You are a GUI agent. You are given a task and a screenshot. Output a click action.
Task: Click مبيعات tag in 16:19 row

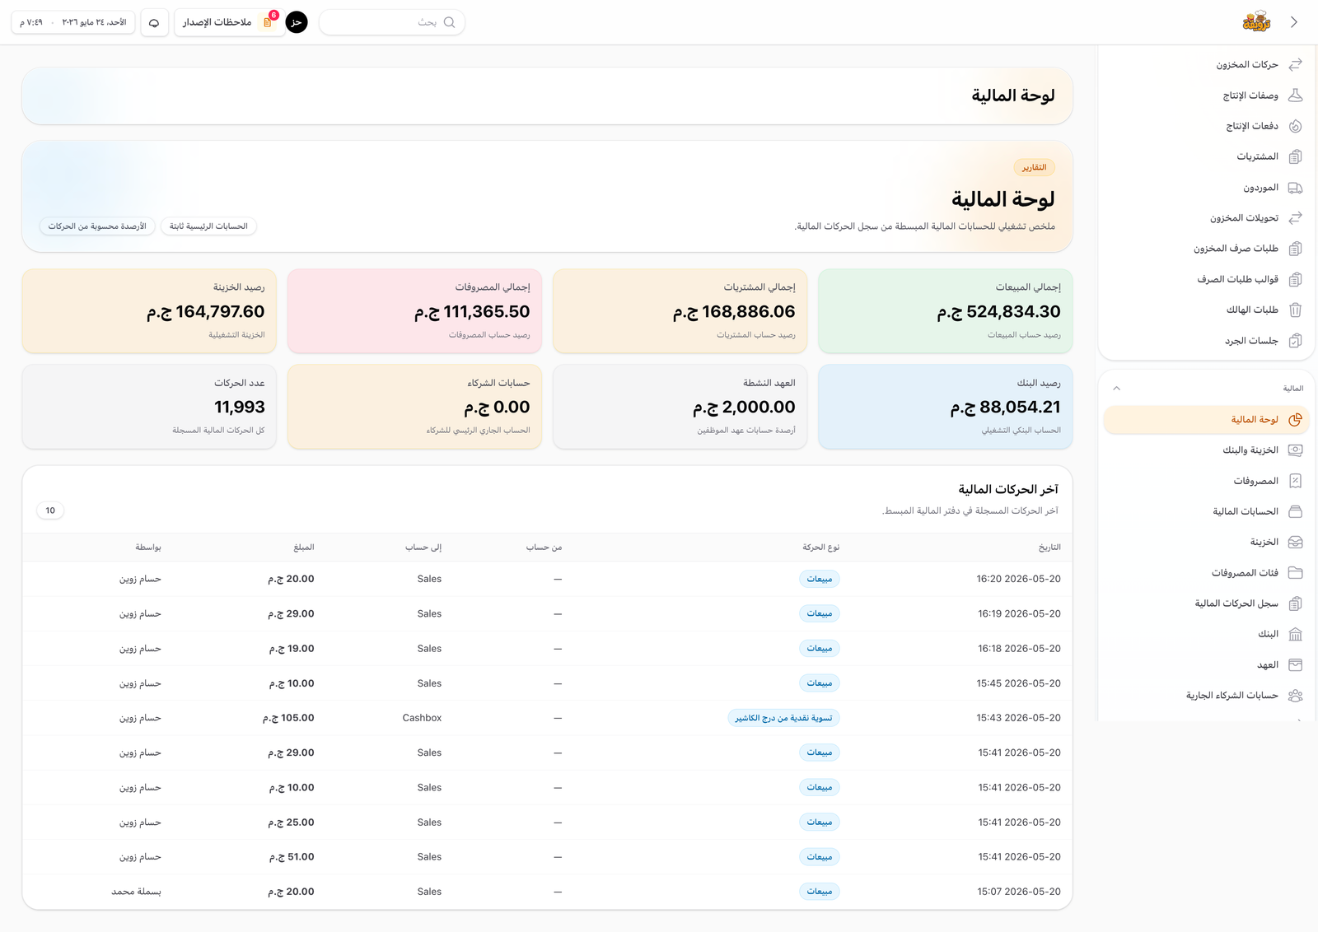820,614
